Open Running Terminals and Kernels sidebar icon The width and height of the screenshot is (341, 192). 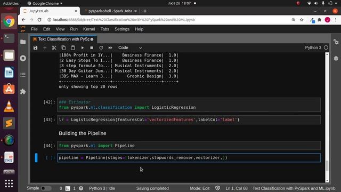click(23, 58)
